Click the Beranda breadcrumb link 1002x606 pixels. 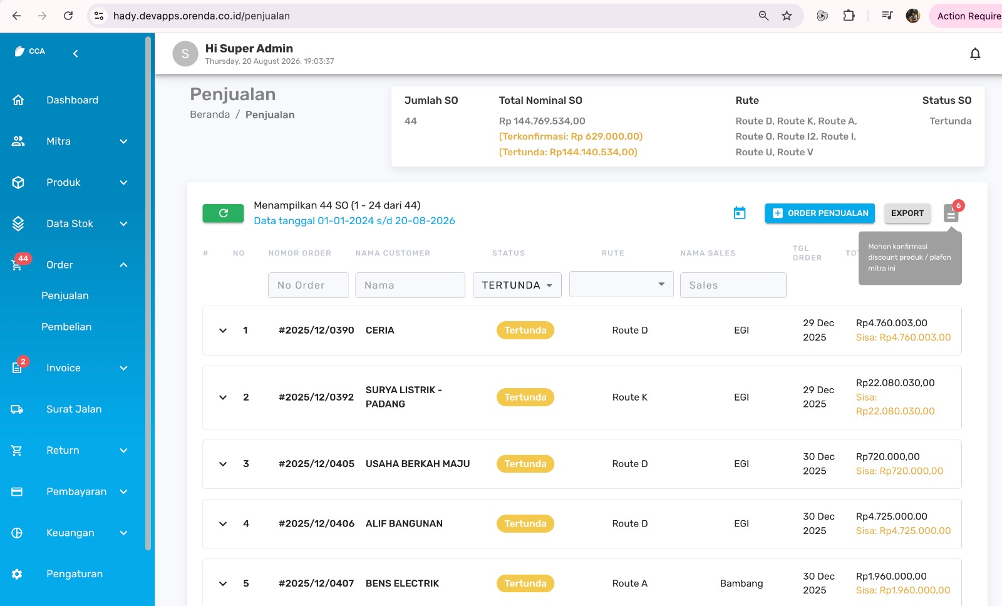pos(210,115)
